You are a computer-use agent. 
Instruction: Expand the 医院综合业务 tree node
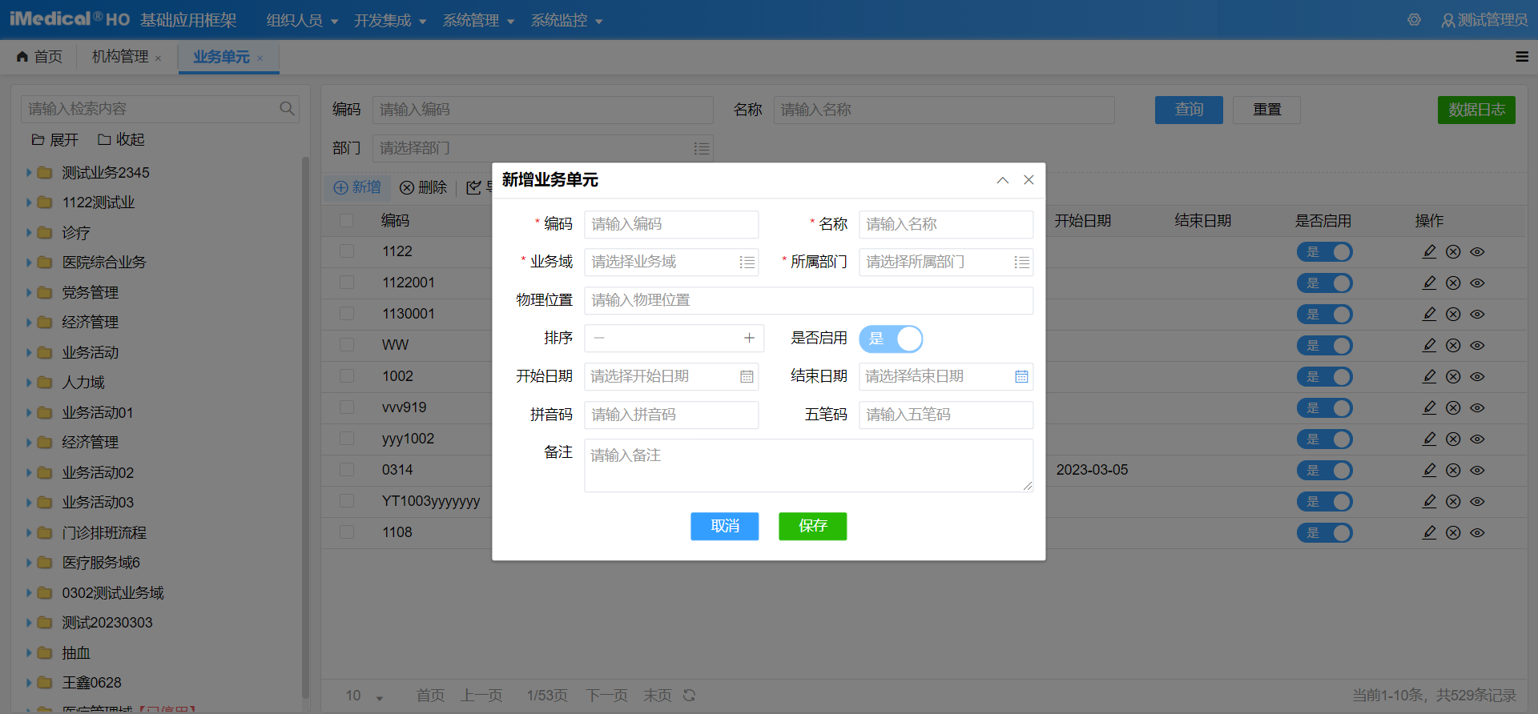(x=29, y=263)
